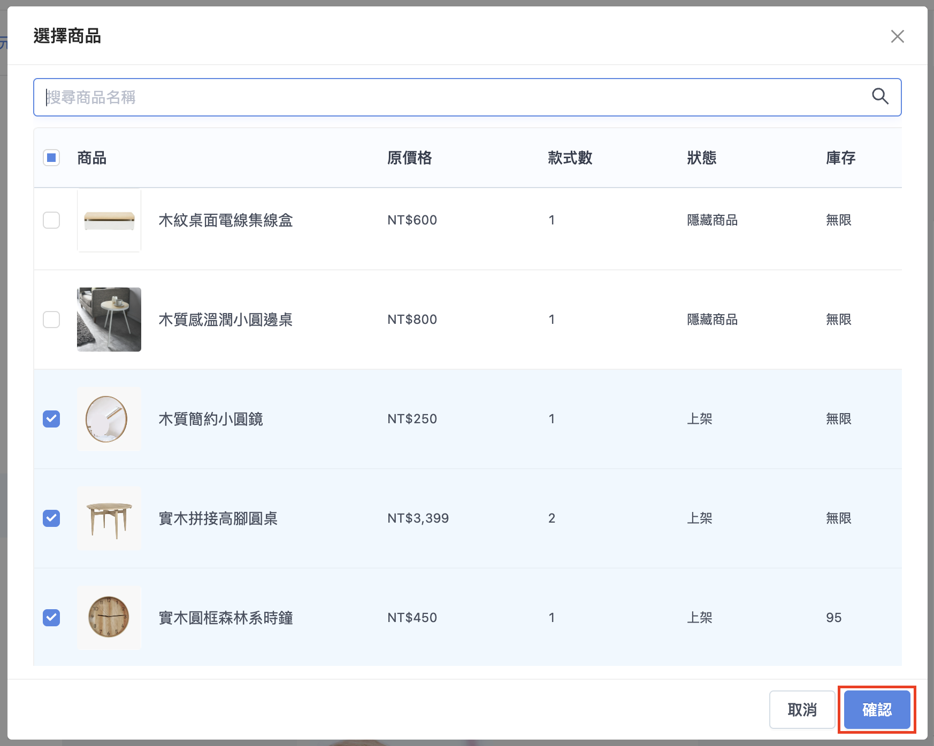Click the round side table thumbnail
The height and width of the screenshot is (746, 934).
109,320
